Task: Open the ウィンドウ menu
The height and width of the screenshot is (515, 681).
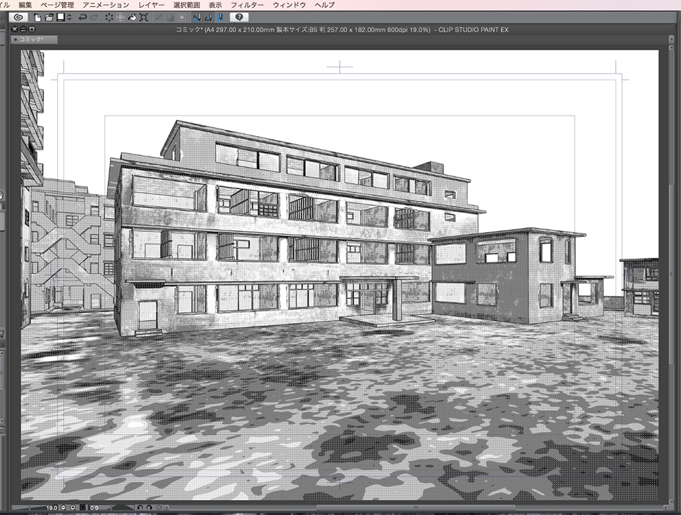Action: click(x=289, y=5)
